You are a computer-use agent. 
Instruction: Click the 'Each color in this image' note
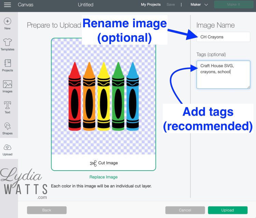tap(101, 186)
